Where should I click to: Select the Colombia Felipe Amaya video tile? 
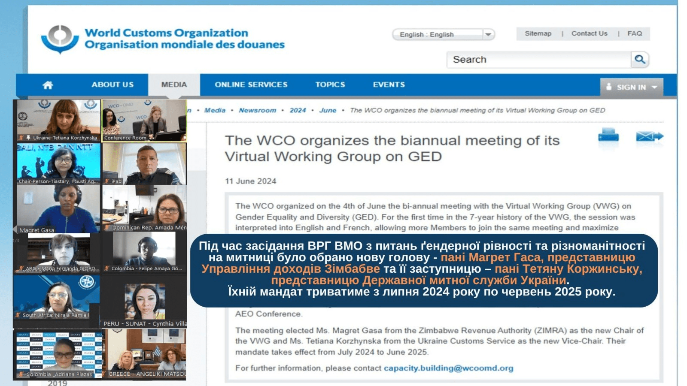pos(144,253)
